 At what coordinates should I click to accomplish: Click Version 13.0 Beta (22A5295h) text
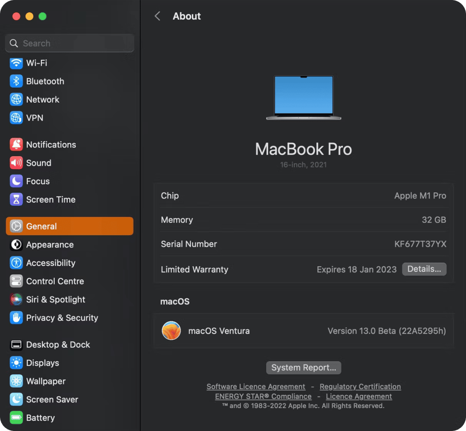(x=387, y=331)
